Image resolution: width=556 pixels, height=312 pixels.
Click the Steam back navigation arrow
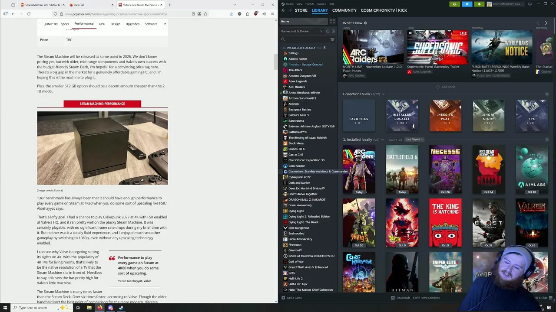[x=283, y=10]
